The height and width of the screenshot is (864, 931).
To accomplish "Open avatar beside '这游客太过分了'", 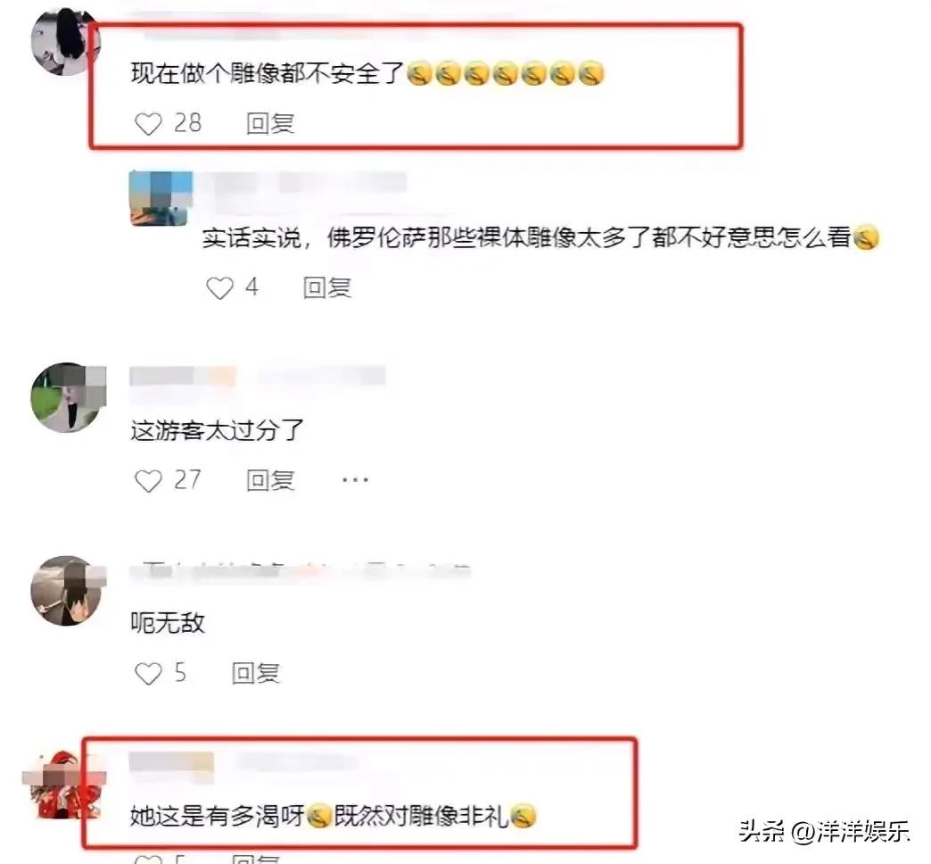I will (68, 397).
